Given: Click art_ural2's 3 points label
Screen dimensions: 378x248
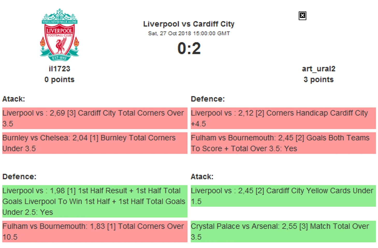Looking at the screenshot, I should (x=318, y=80).
